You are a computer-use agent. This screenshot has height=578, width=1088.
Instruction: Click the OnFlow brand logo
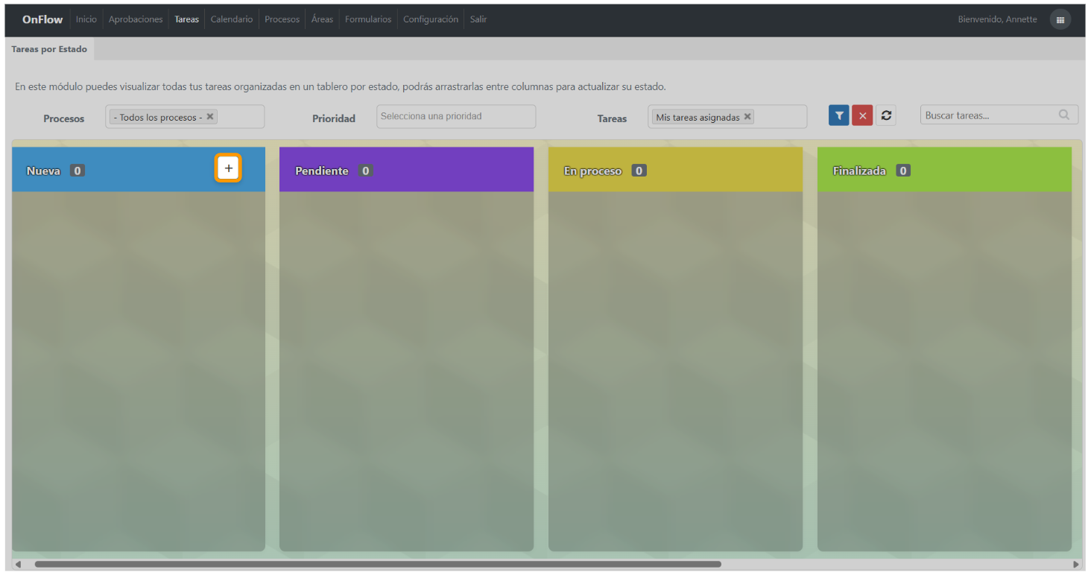click(42, 19)
